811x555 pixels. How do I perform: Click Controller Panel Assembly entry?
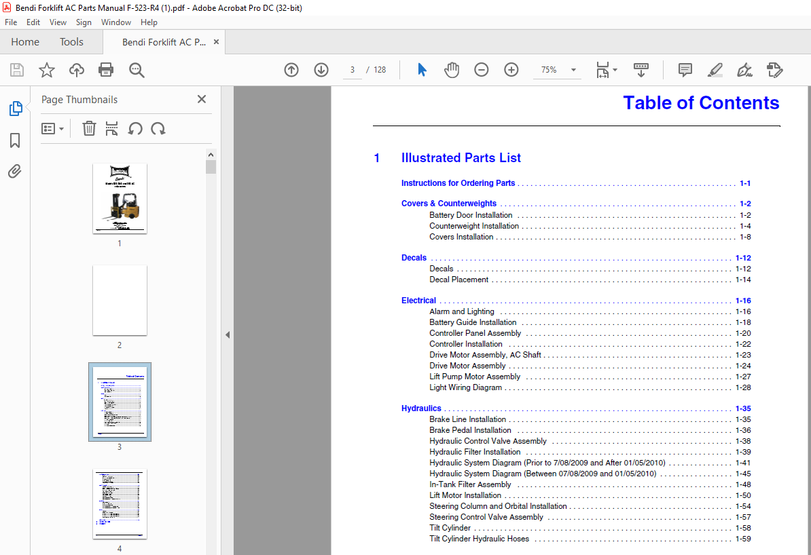click(x=475, y=333)
